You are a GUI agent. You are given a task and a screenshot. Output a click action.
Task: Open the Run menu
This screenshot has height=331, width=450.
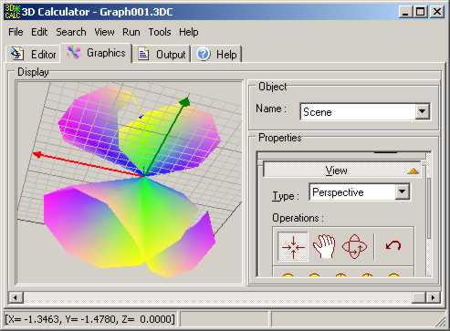(131, 32)
